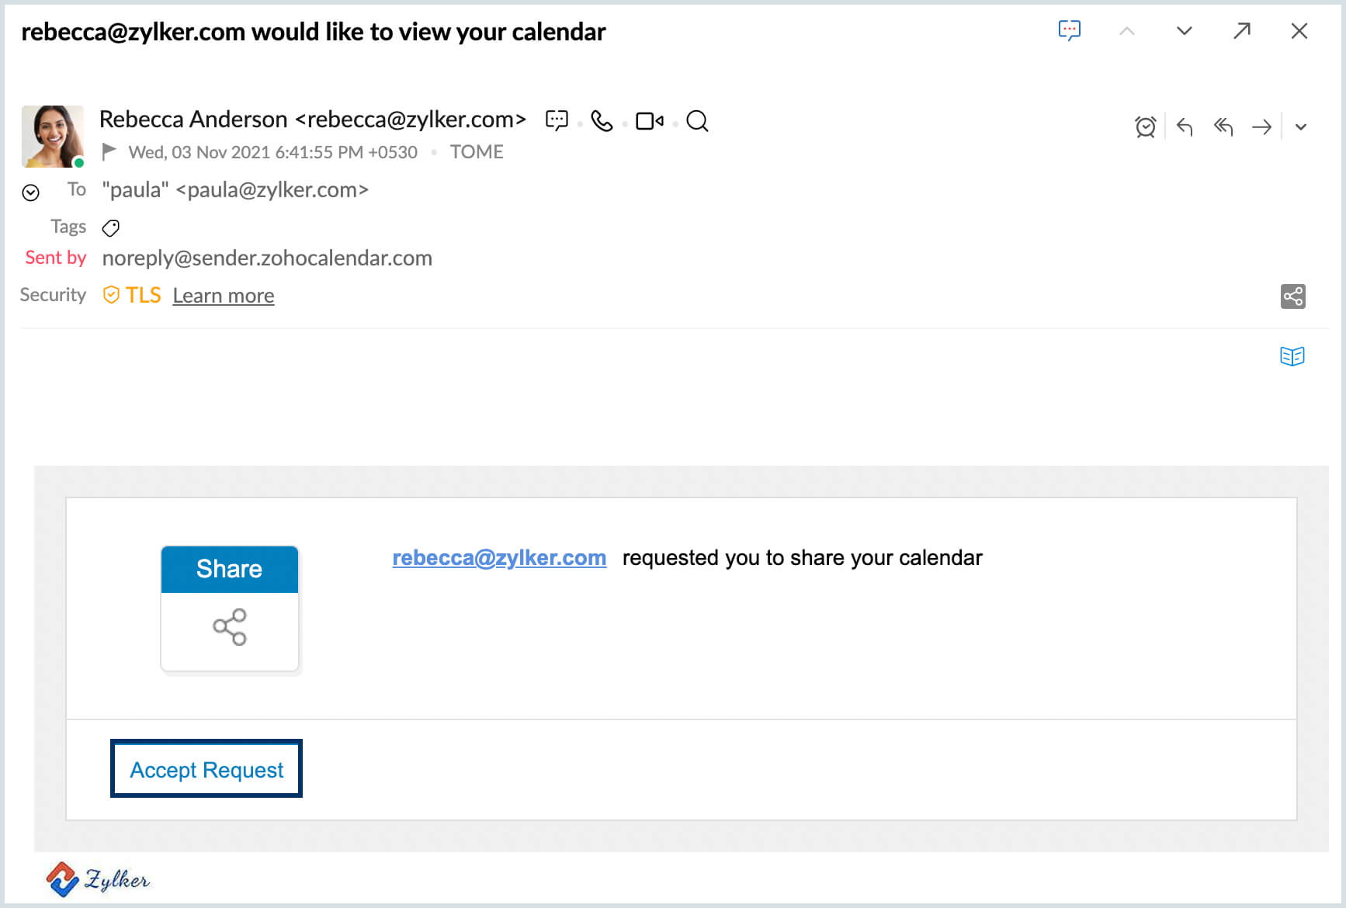Screen dimensions: 1346x908
Task: Start audio call with Rebecca Anderson
Action: (602, 121)
